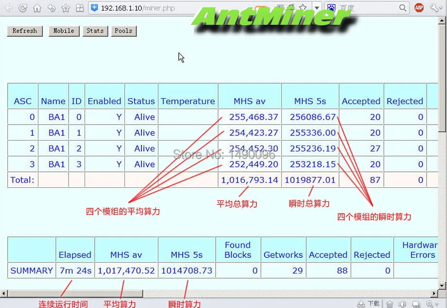Toggle the speaker mute icon
The height and width of the screenshot is (308, 447).
402,304
